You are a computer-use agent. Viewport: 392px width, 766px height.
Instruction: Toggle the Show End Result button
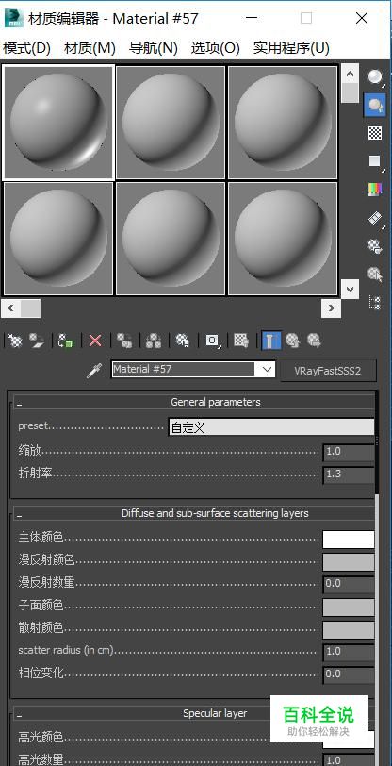tap(271, 340)
